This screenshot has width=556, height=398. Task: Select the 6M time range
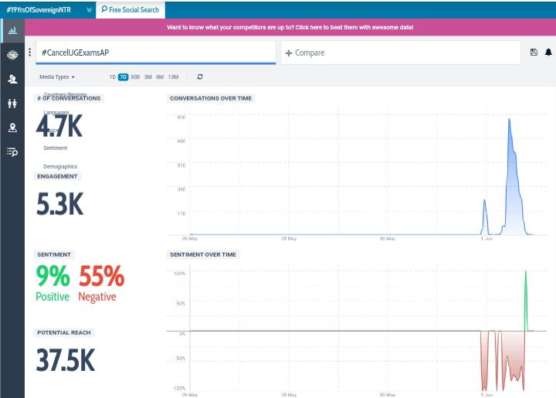click(160, 77)
